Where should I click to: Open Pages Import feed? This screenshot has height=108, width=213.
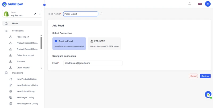[x=23, y=37]
